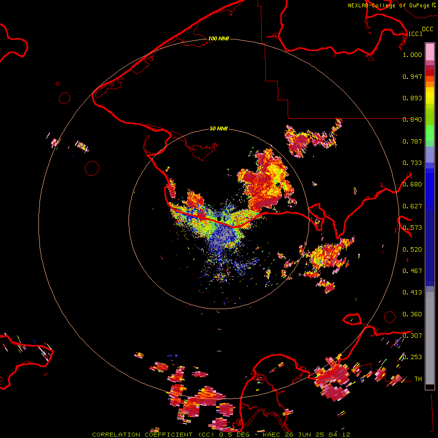Click the 0.680 scale value

[x=412, y=184]
